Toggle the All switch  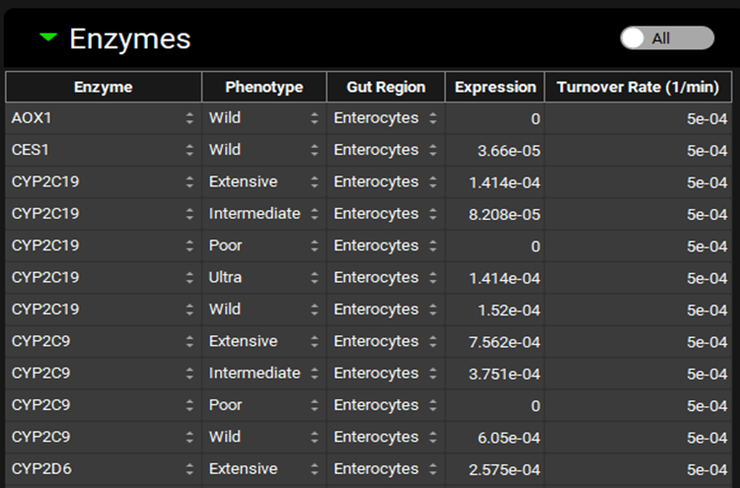pos(666,38)
